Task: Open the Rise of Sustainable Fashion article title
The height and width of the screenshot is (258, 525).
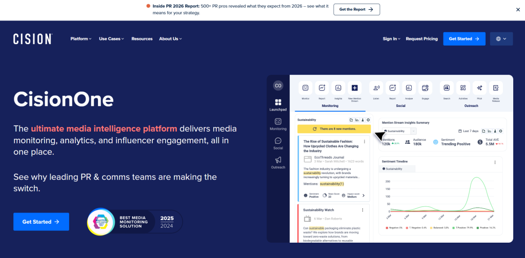Action: (331, 146)
